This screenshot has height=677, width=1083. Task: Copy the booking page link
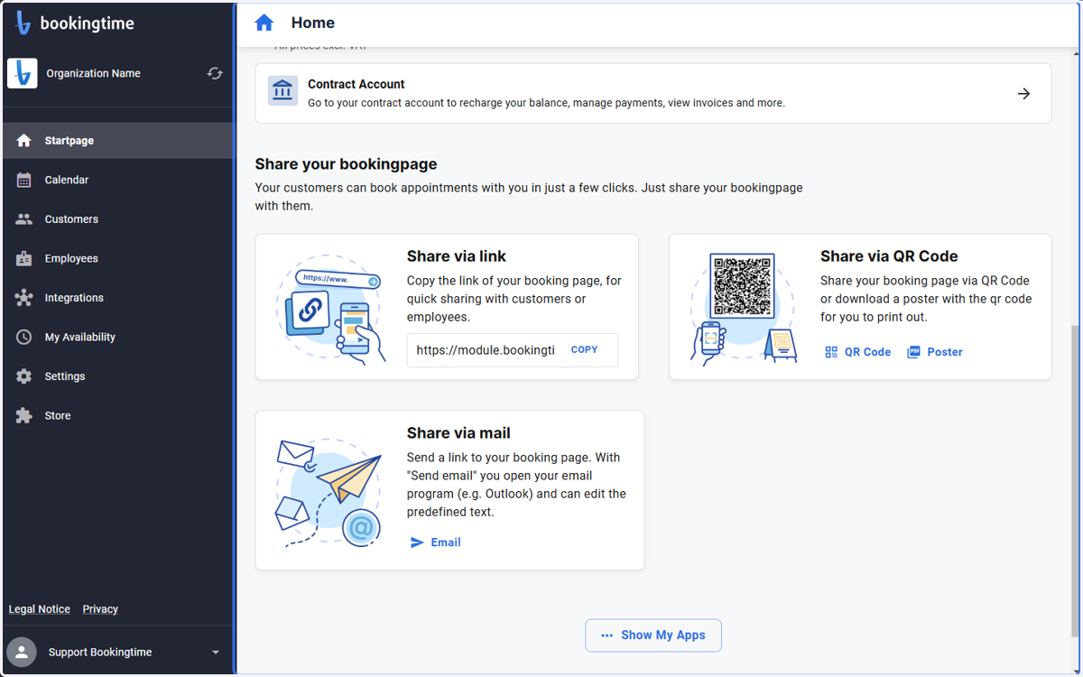(x=585, y=349)
